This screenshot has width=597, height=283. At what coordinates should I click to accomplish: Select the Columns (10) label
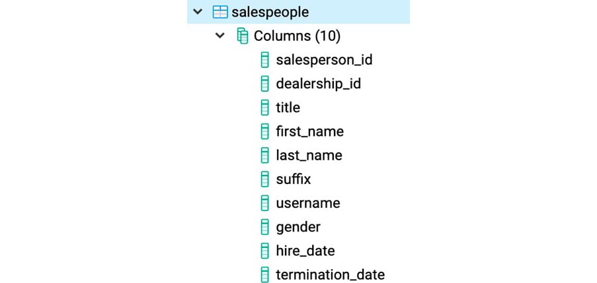point(297,36)
